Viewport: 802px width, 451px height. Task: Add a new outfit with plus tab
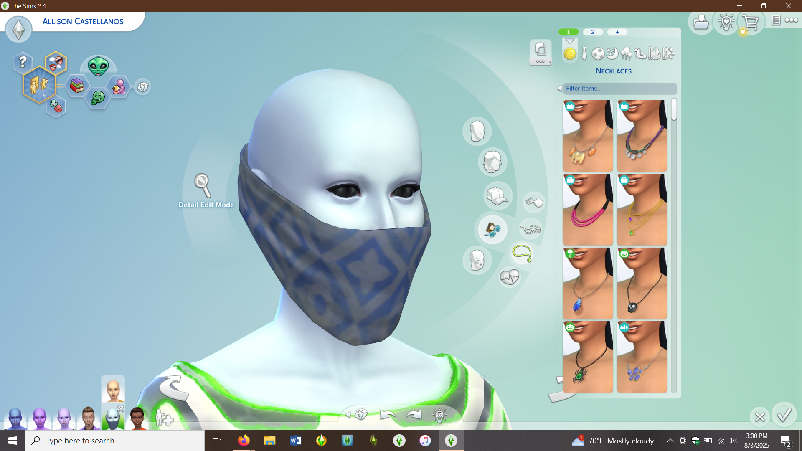617,32
